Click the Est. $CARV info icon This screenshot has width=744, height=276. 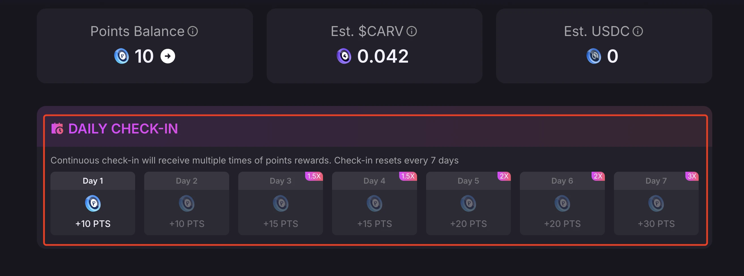point(412,31)
